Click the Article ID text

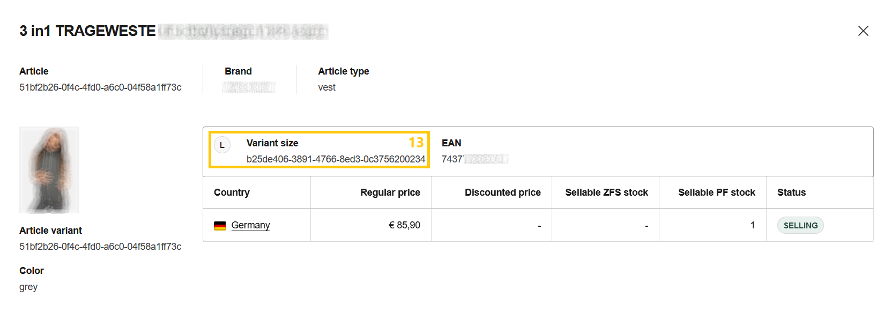[100, 87]
